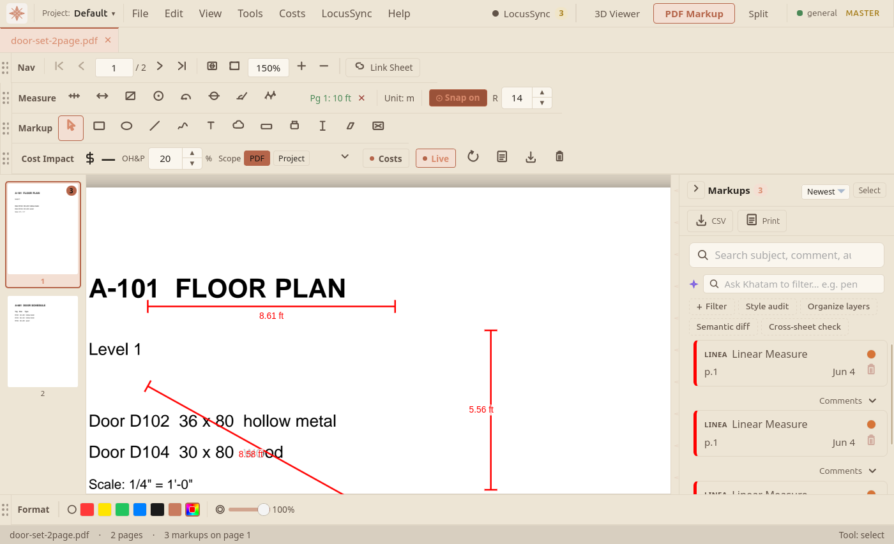Image resolution: width=894 pixels, height=544 pixels.
Task: Choose the revision cloud markup tool
Action: coord(238,126)
